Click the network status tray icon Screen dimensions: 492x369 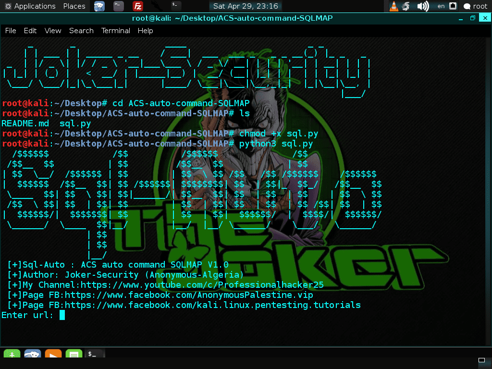point(453,6)
